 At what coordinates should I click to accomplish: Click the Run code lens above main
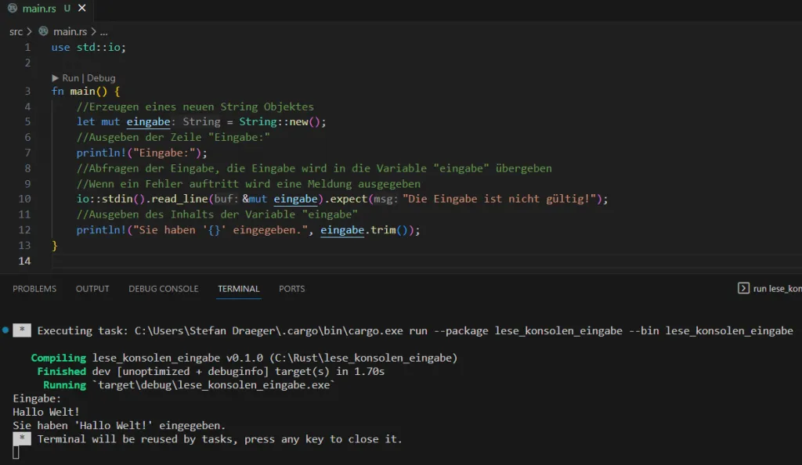pyautogui.click(x=70, y=78)
